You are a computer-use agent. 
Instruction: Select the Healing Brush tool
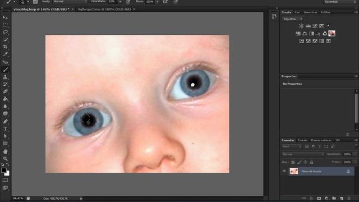click(x=5, y=62)
